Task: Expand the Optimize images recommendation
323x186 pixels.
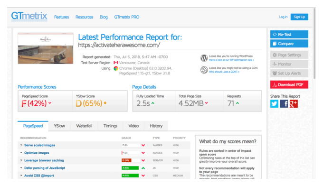Action: [21, 153]
